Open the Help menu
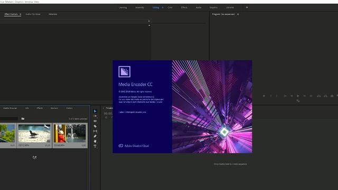 36,2
